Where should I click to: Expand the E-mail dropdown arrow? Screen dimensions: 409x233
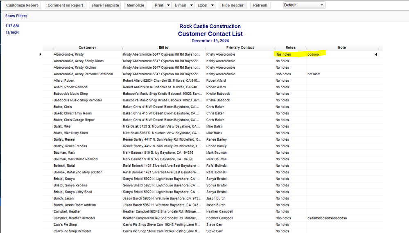(191, 5)
